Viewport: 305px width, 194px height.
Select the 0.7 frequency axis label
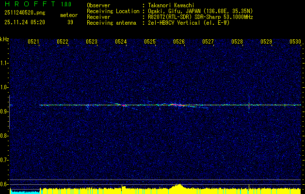tap(4, 160)
